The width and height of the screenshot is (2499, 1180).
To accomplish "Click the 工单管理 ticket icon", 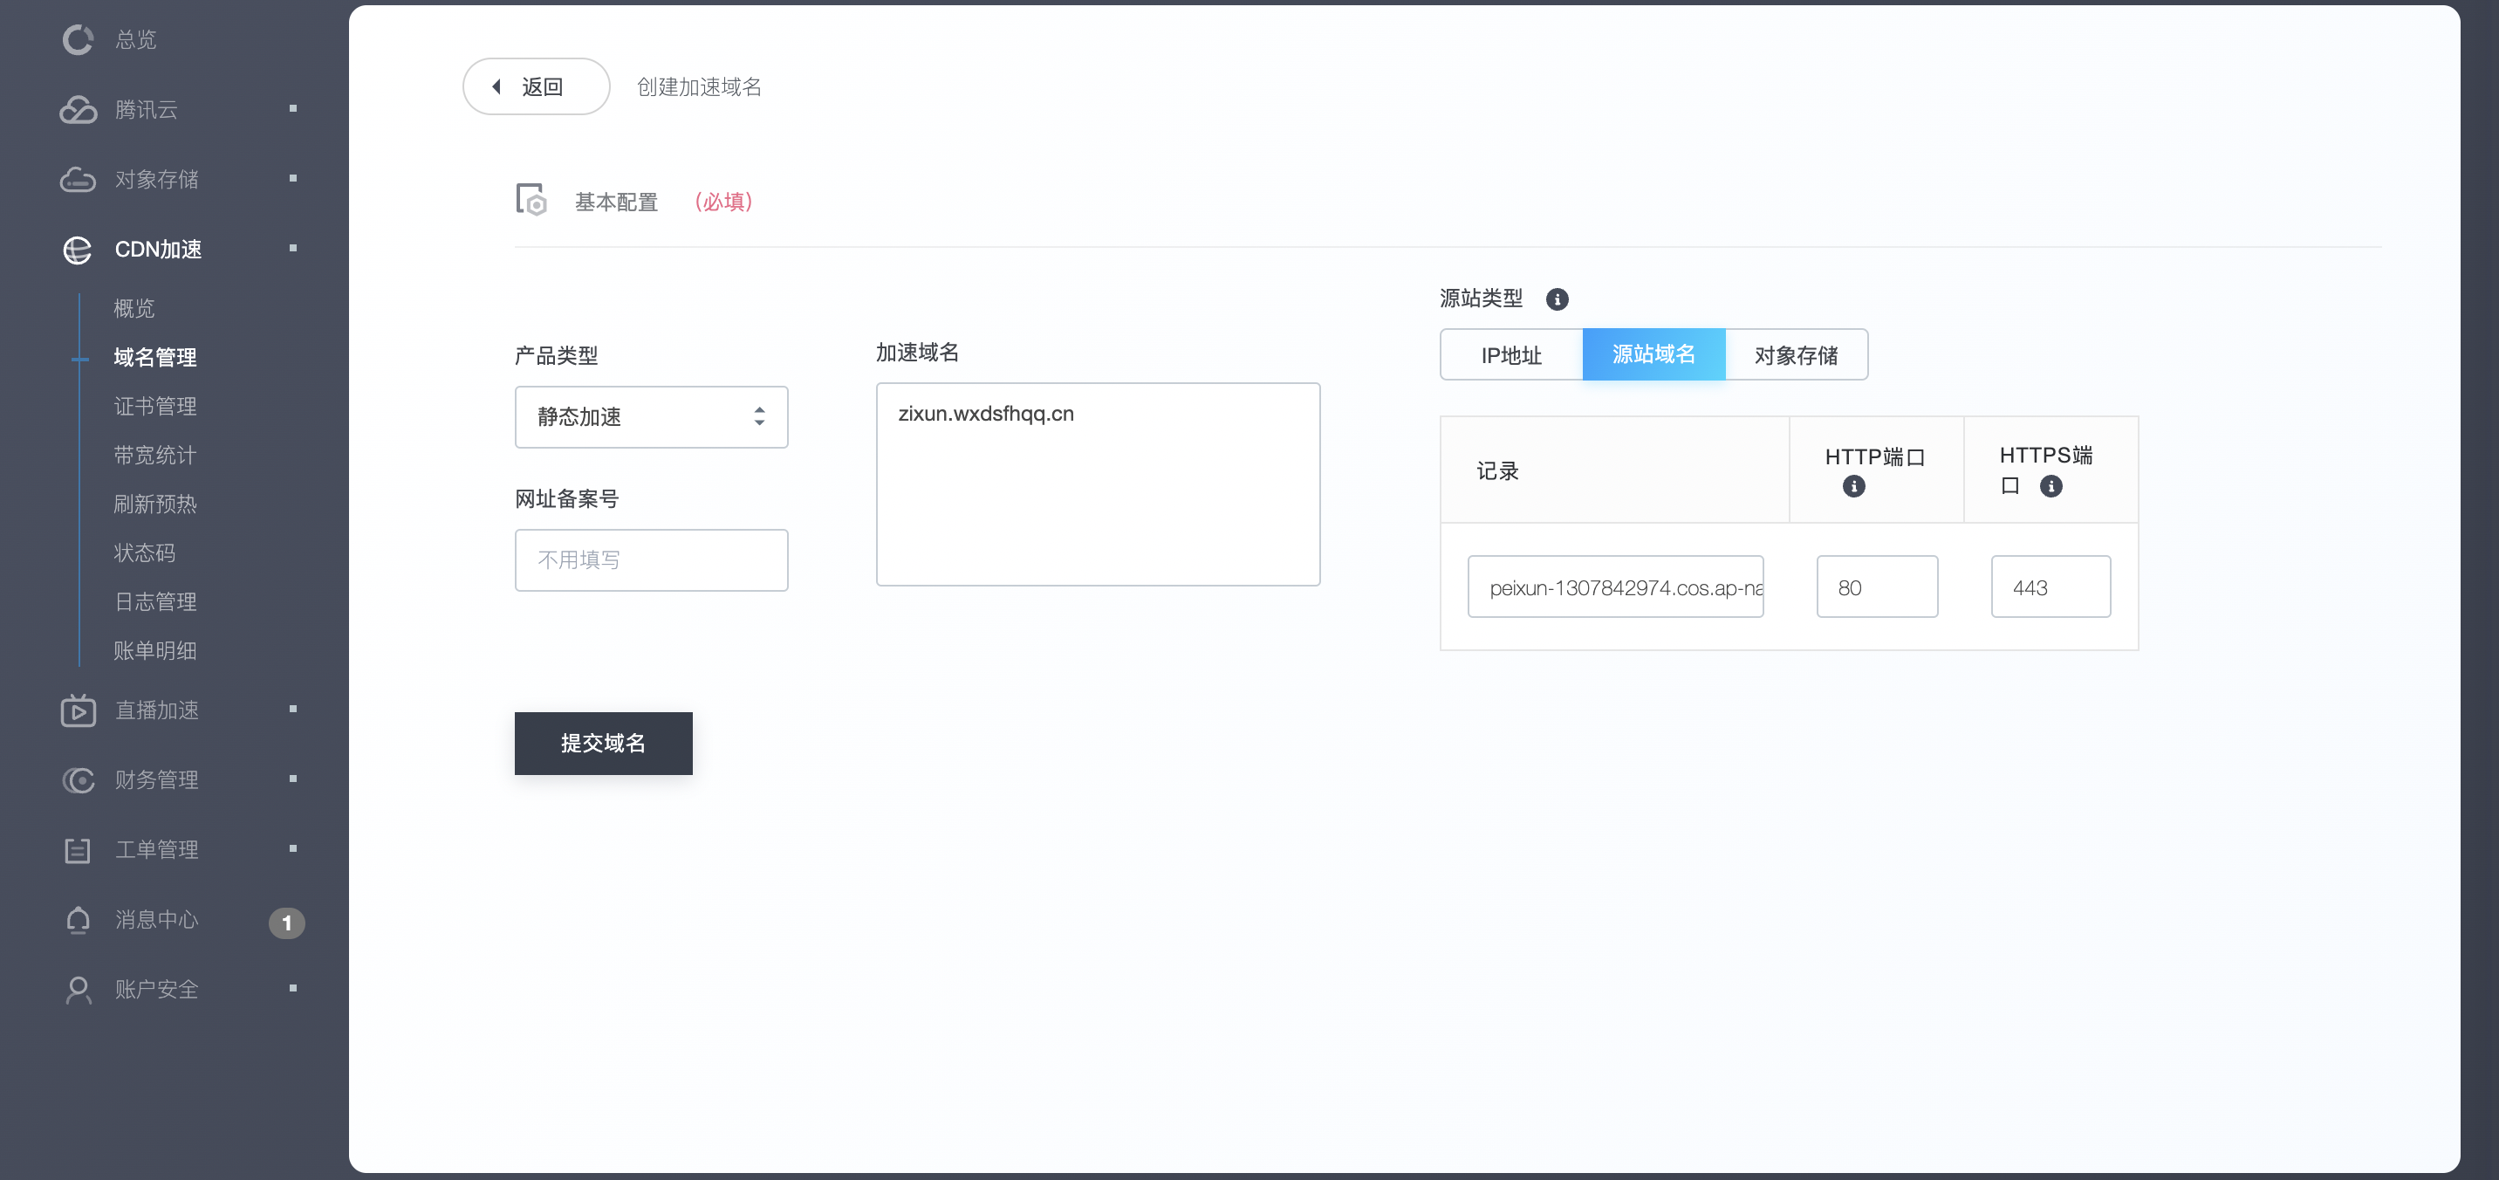I will 78,850.
